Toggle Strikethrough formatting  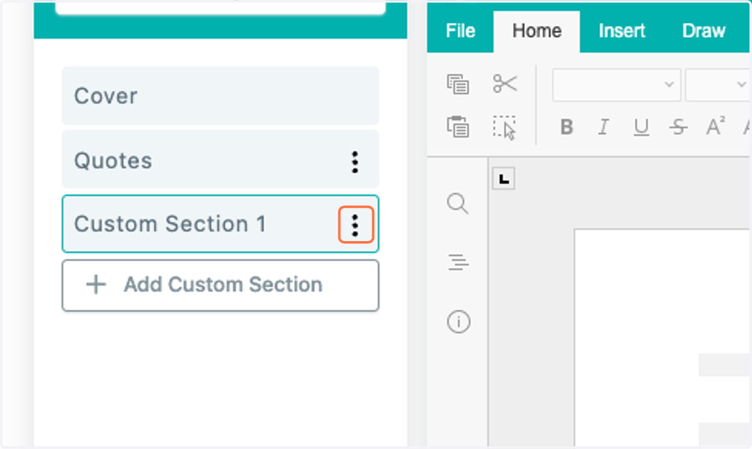click(678, 127)
